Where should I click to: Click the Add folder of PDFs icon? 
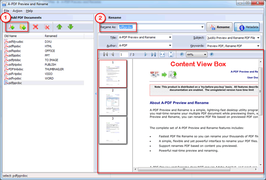[x=23, y=27]
